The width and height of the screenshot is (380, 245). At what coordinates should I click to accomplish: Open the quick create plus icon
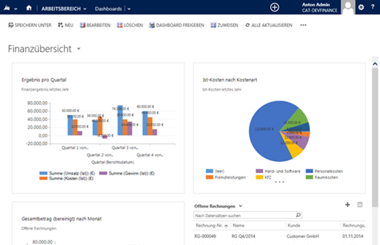click(x=275, y=8)
